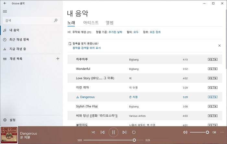The height and width of the screenshot is (144, 227).
Task: Dismiss the 항목을 찾지 못했나요 notice
Action: (220, 46)
